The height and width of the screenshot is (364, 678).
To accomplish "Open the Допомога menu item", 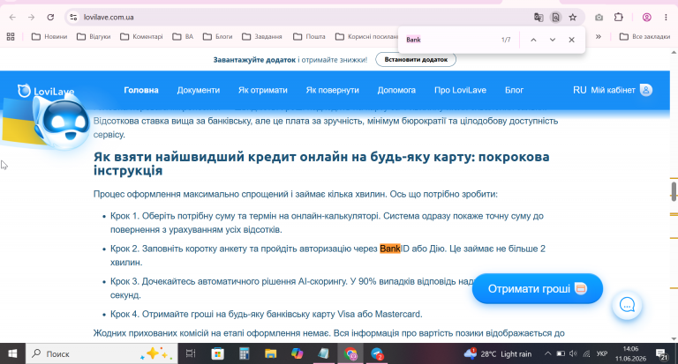I will (396, 90).
